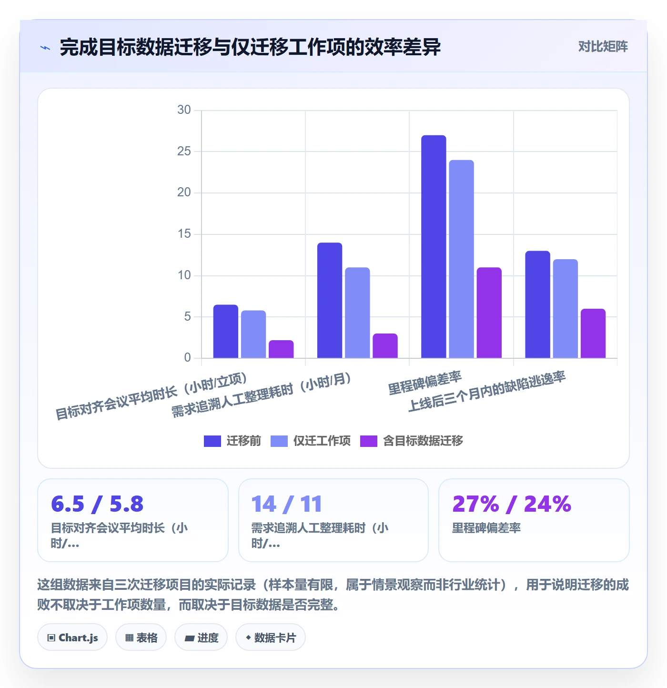The image size is (667, 688).
Task: Toggle the 仅迁工作项 legend item
Action: (311, 441)
